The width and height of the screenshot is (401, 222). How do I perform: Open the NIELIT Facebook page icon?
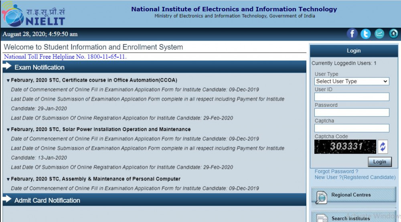tap(352, 34)
